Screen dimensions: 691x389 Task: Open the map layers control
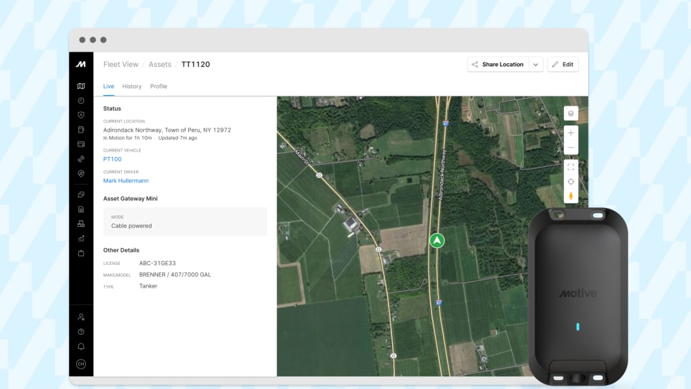(571, 113)
